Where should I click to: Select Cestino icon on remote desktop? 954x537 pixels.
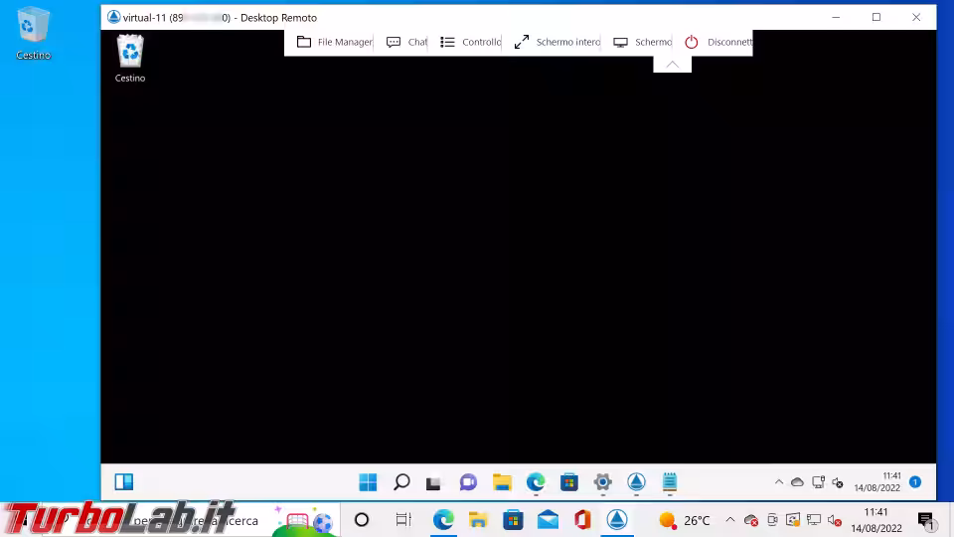pyautogui.click(x=129, y=59)
